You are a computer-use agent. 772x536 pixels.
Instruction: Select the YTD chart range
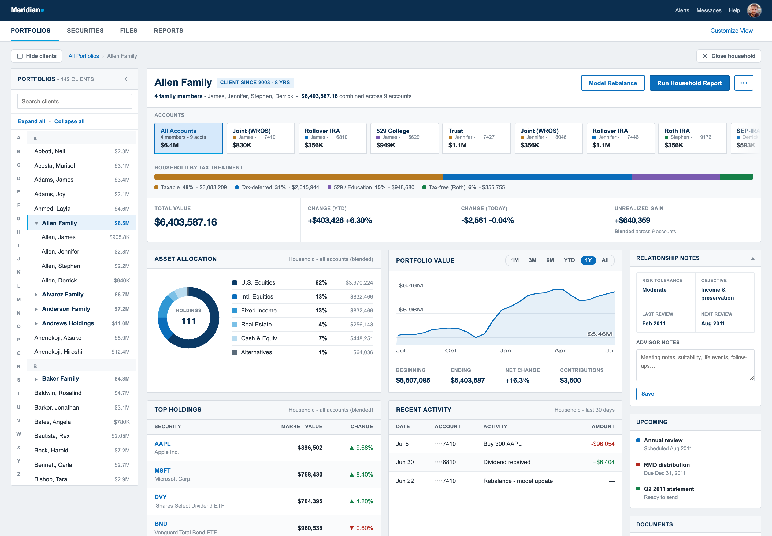click(x=569, y=260)
